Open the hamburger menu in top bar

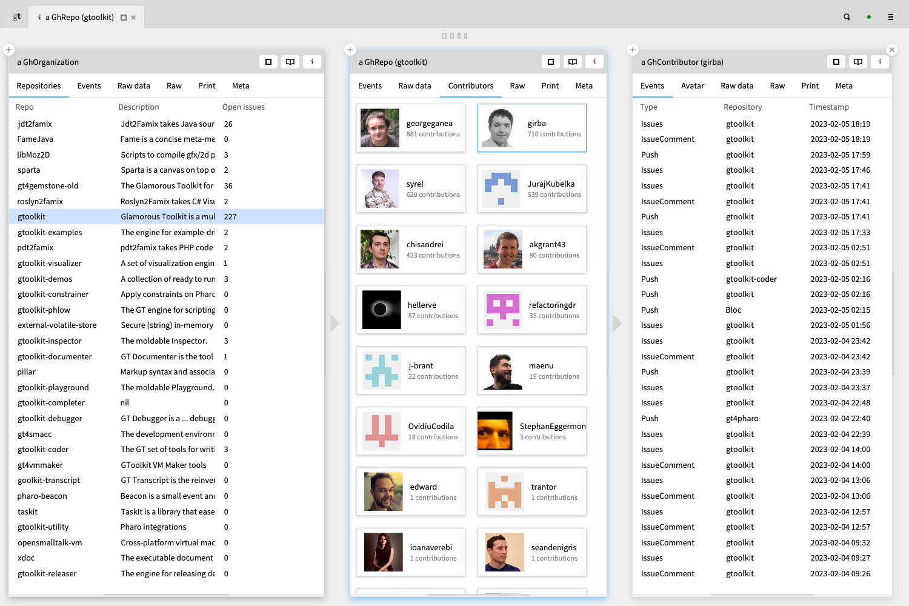click(890, 17)
